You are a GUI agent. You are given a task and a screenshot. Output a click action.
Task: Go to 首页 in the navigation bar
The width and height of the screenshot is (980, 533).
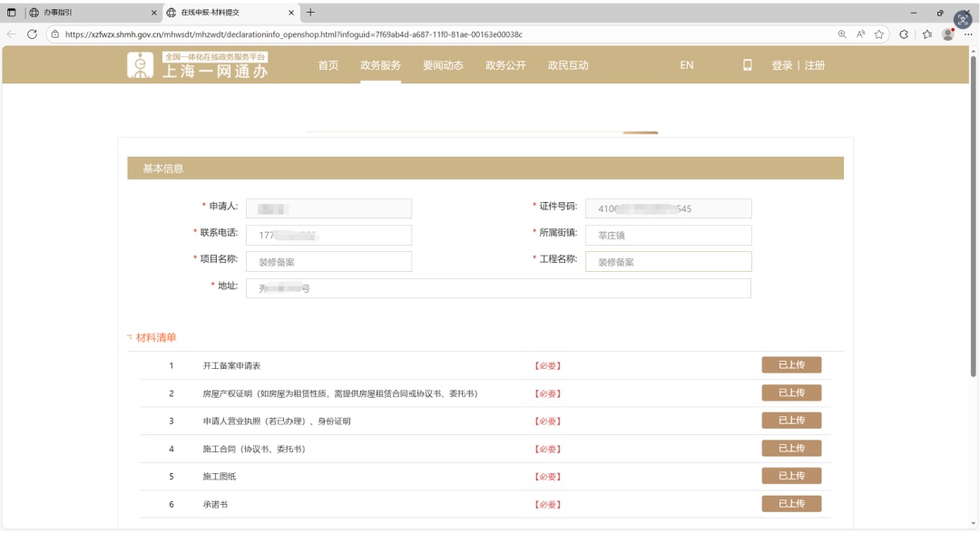328,65
